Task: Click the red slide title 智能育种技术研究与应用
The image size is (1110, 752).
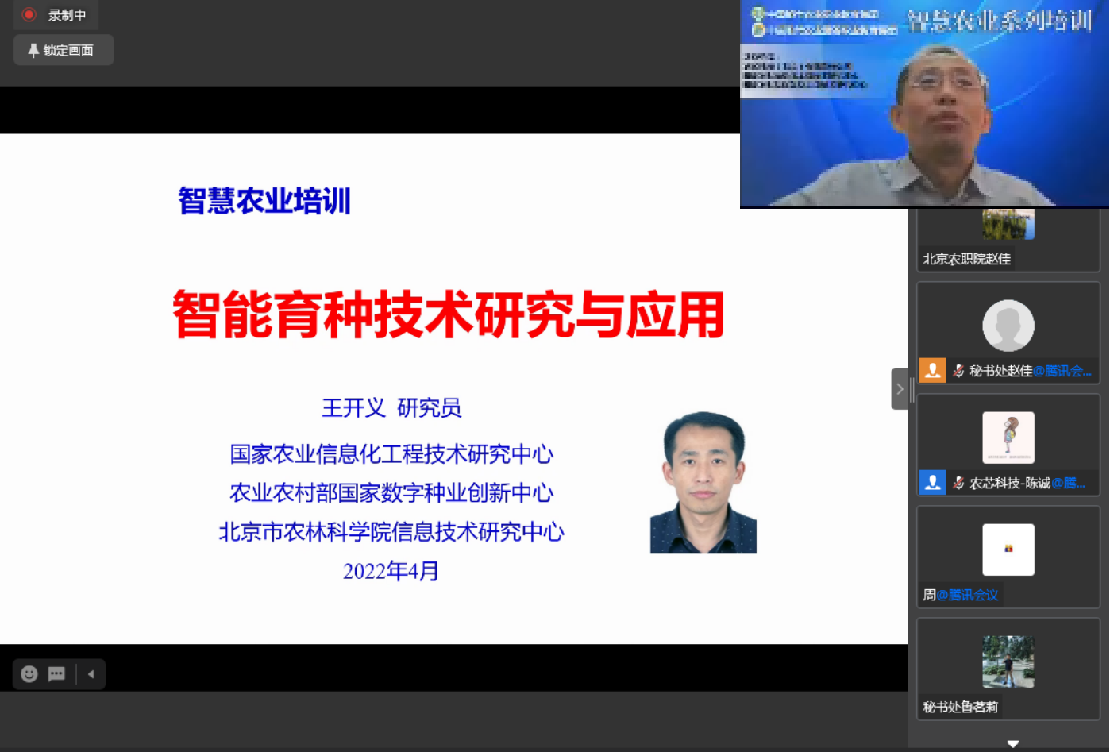Action: (x=449, y=315)
